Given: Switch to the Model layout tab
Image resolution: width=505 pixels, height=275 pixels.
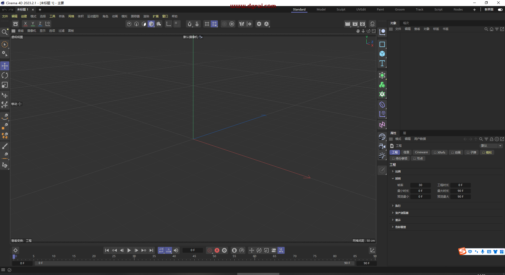Looking at the screenshot, I should coord(321,9).
